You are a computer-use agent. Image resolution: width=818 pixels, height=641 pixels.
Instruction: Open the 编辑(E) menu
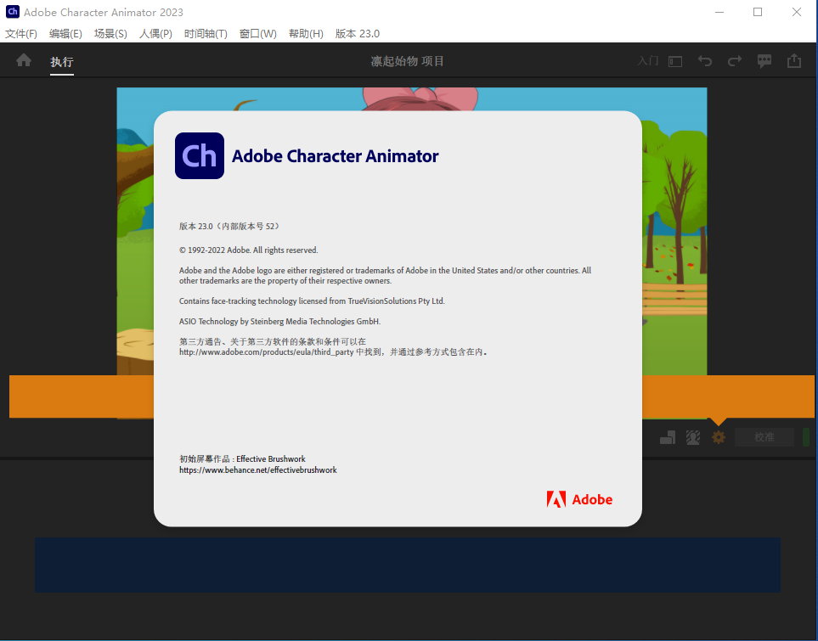tap(65, 34)
